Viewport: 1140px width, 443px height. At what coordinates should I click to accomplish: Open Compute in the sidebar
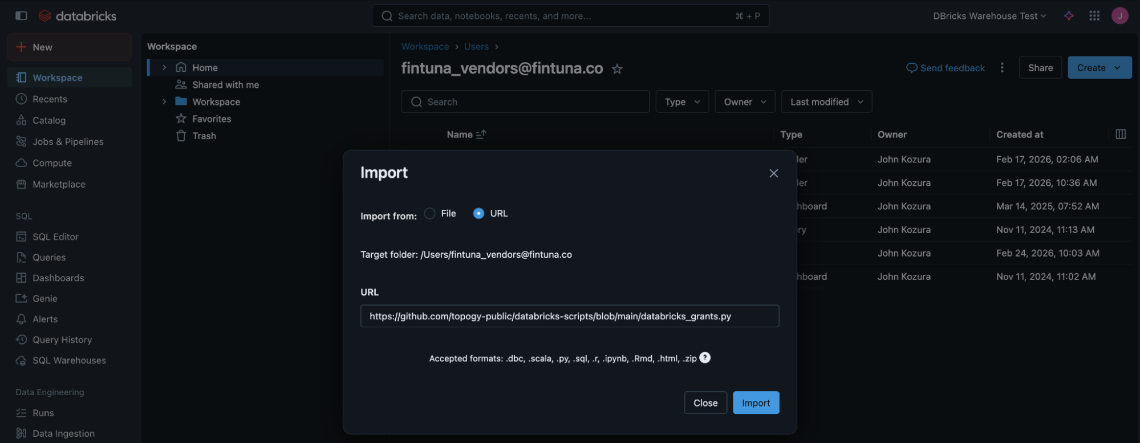(x=70, y=163)
